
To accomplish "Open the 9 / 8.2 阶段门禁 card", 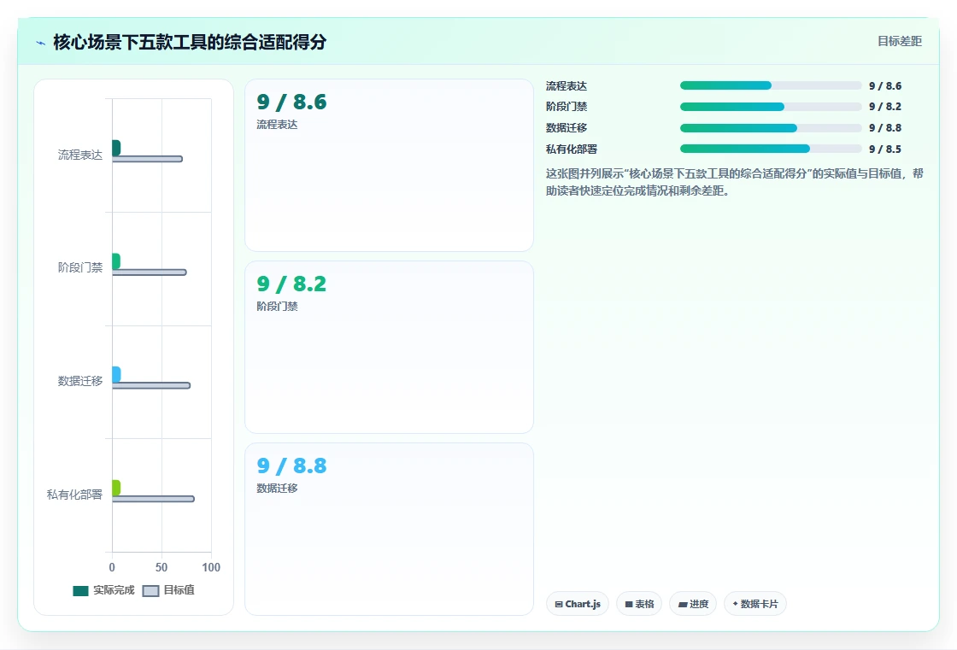I will tap(389, 348).
